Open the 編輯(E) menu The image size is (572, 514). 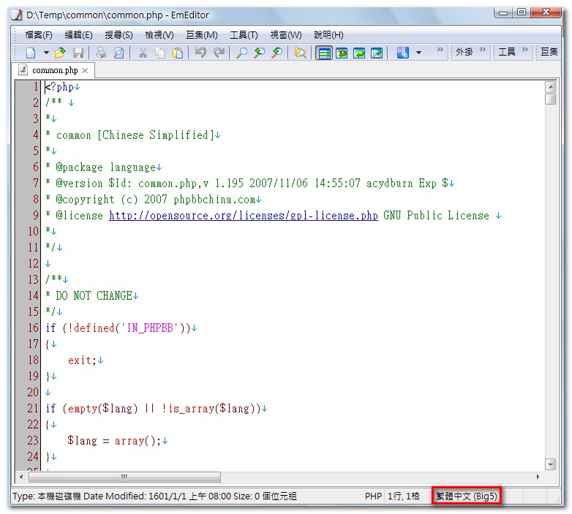tap(78, 35)
